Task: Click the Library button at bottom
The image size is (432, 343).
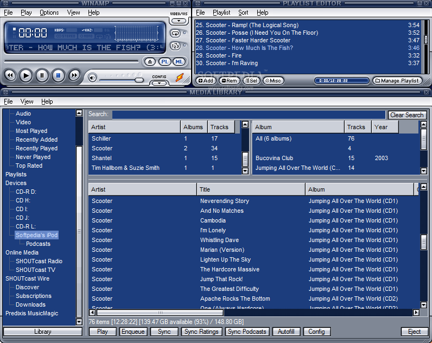Action: pos(43,332)
